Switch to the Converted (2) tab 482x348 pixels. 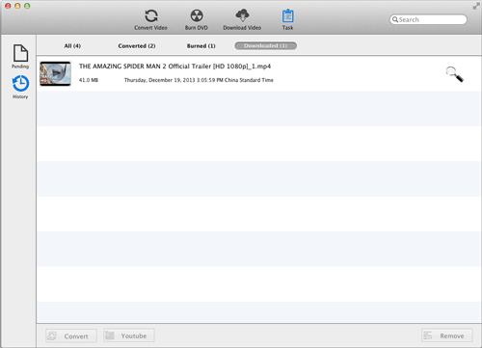click(137, 46)
